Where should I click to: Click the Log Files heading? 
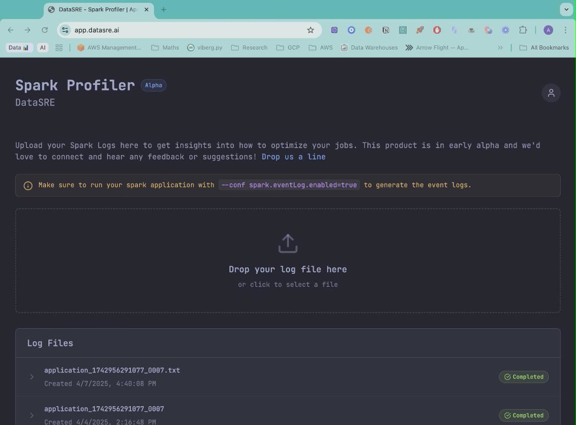point(50,344)
